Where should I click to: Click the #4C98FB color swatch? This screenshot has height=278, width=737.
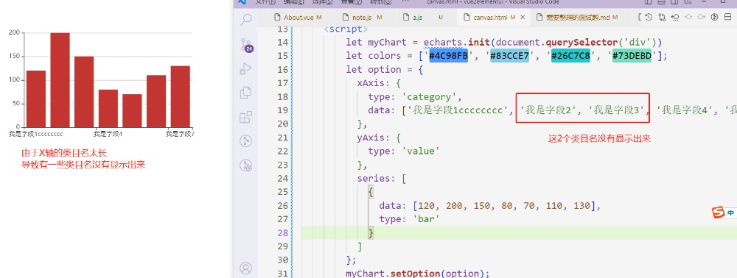[x=448, y=56]
